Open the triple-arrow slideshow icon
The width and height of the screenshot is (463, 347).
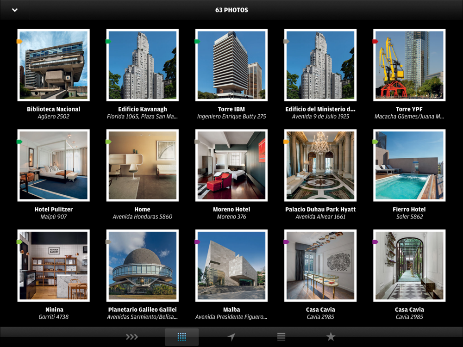(x=131, y=337)
